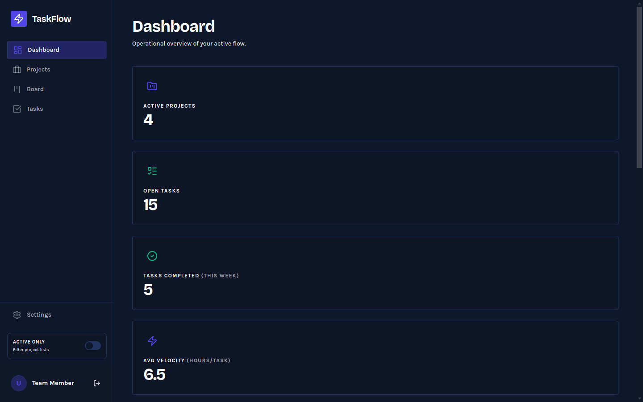Click the Team Member name
Image resolution: width=643 pixels, height=402 pixels.
(53, 383)
